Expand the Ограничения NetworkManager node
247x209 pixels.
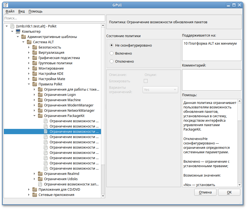[x=34, y=110]
